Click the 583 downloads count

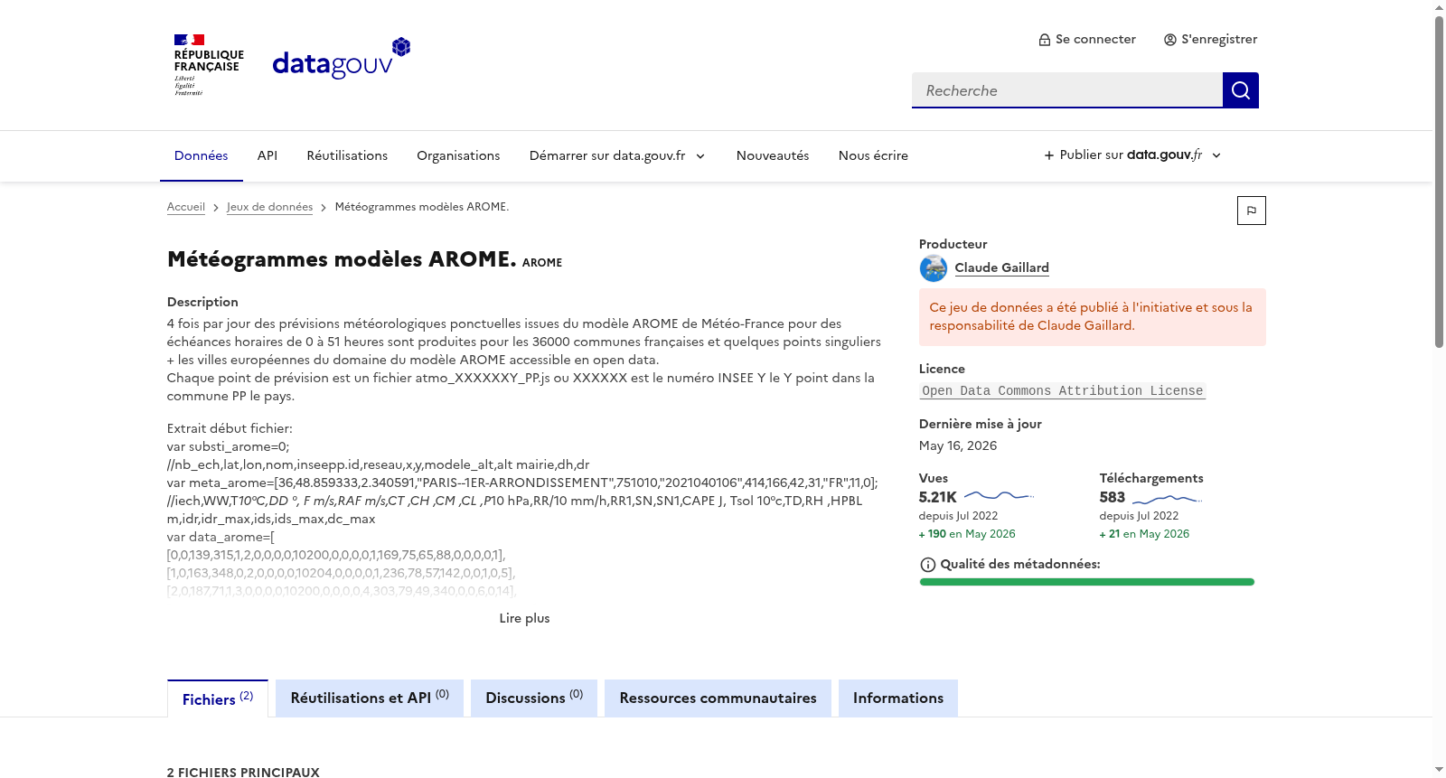tap(1112, 498)
